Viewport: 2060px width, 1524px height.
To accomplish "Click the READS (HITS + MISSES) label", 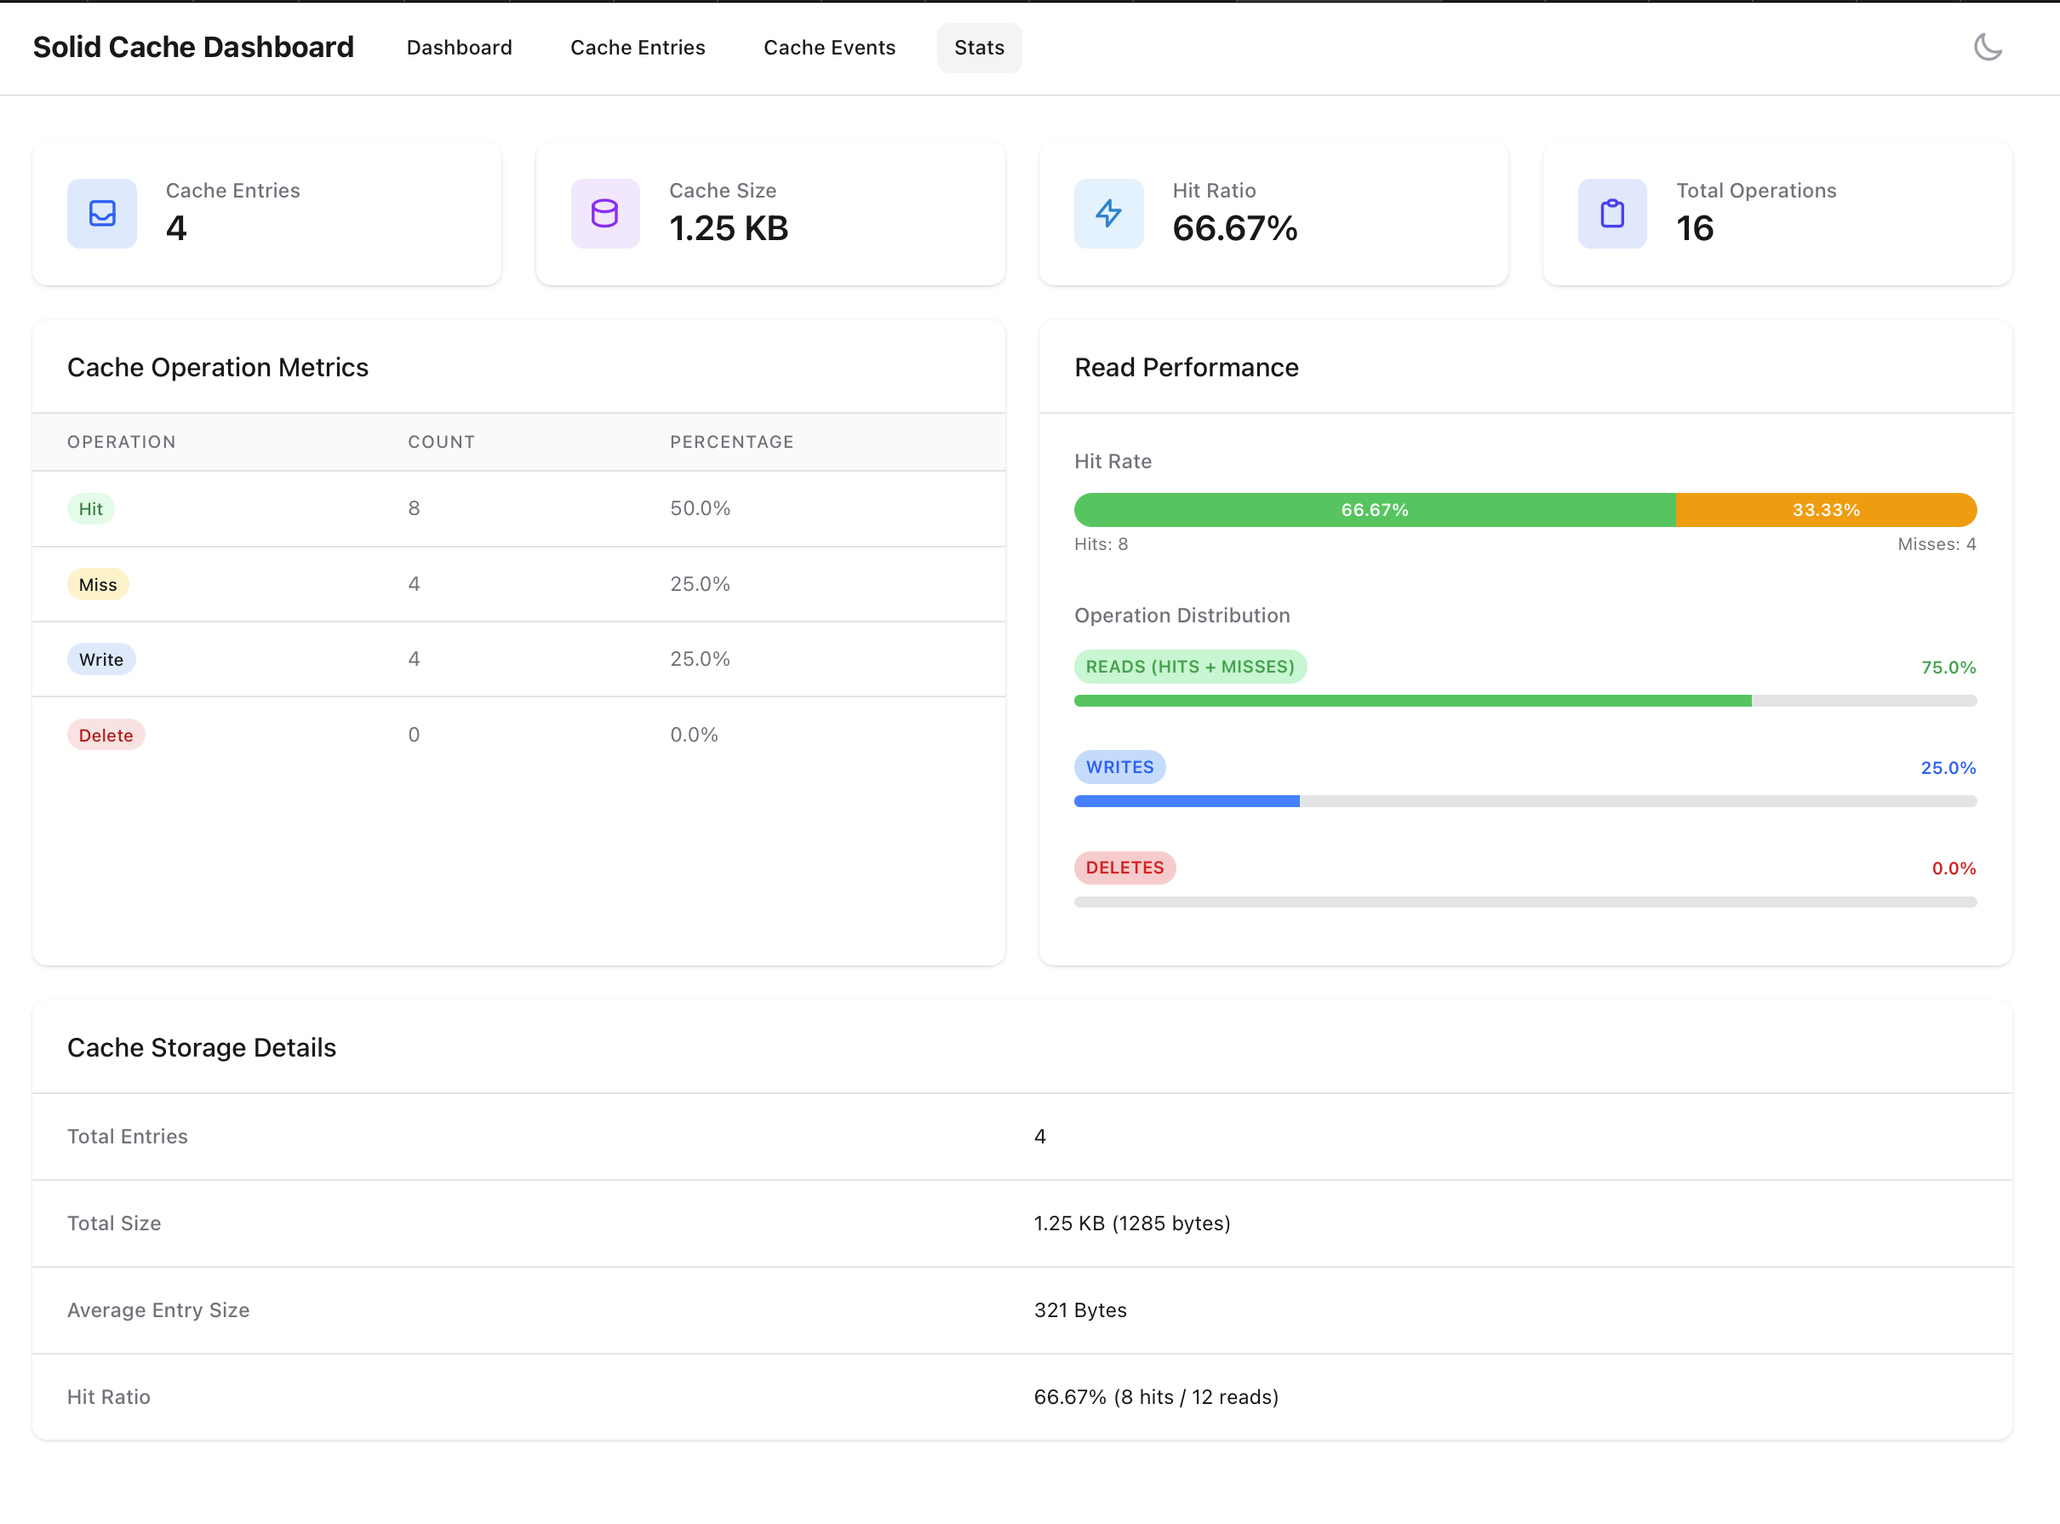I will [x=1189, y=667].
